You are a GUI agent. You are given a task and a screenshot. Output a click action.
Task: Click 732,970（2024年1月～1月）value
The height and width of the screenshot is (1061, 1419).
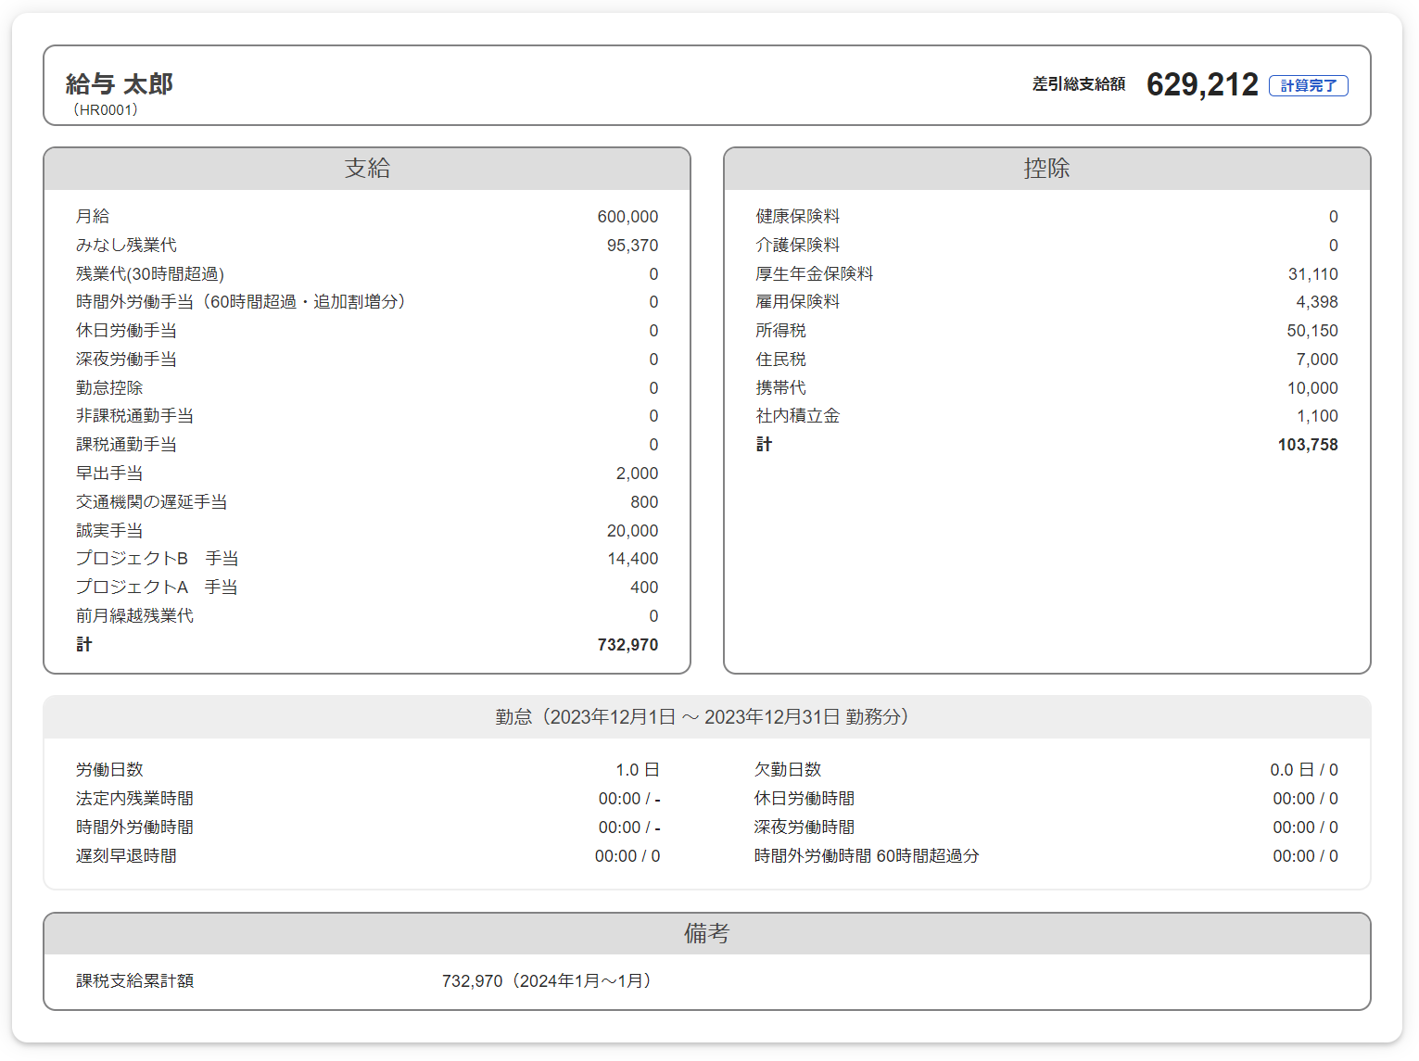coord(550,981)
